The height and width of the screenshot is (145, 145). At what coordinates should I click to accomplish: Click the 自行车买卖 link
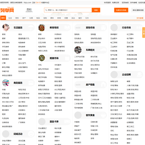click(95, 61)
